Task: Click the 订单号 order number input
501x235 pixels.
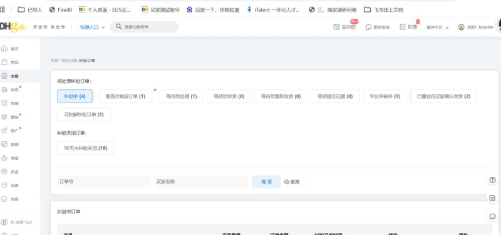Action: 116,182
